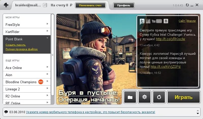This screenshot has width=203, height=119.
Task: Click the Пополнить счет button
Action: (90, 5)
